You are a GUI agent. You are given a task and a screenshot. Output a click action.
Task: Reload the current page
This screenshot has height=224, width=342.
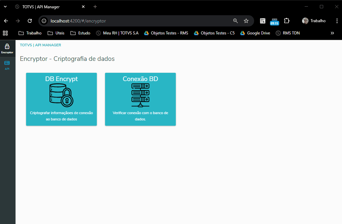pos(30,21)
